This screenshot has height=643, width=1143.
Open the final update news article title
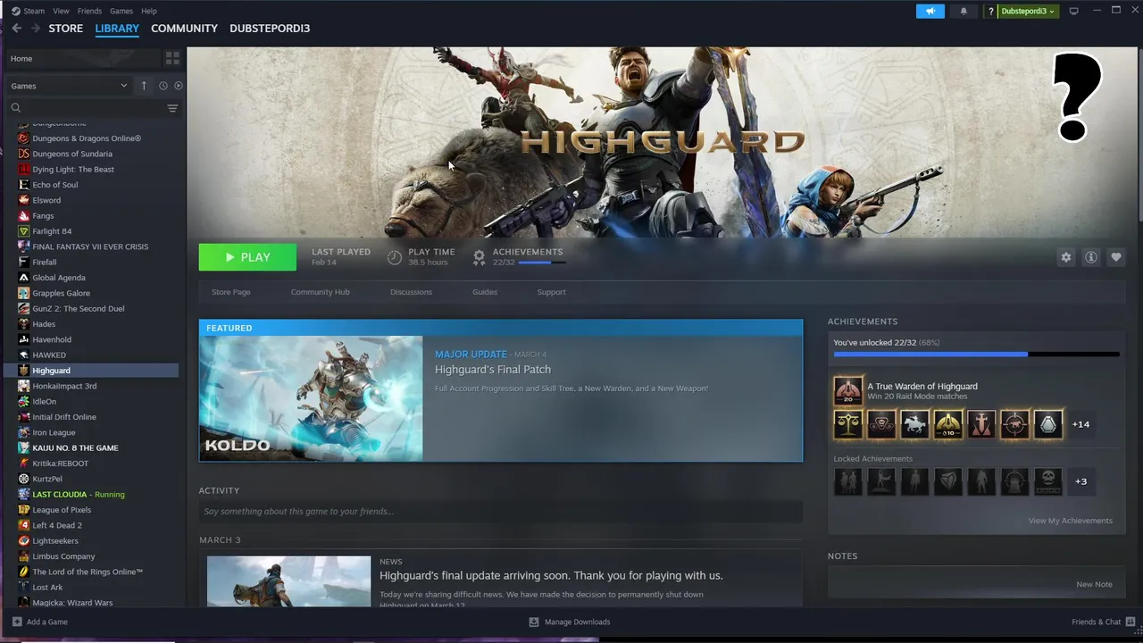coord(551,575)
